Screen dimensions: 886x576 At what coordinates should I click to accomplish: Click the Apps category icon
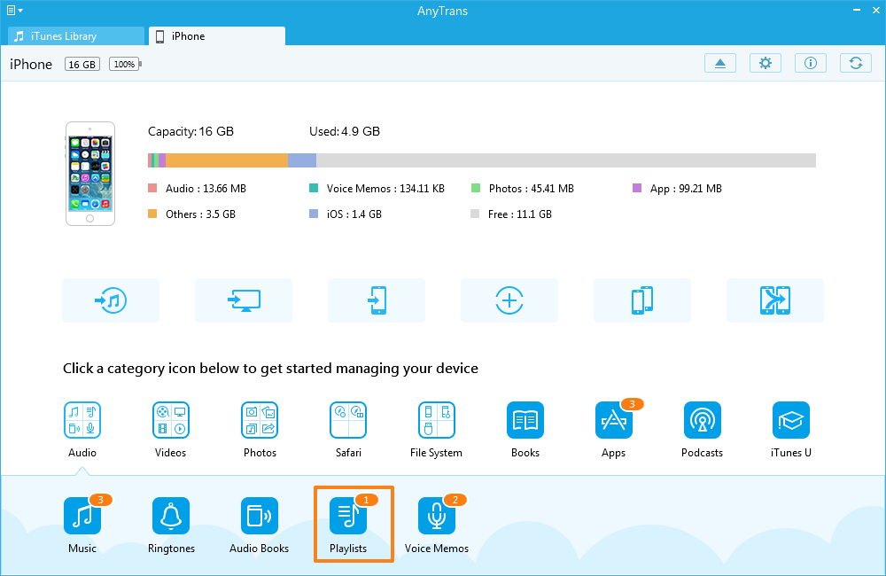coord(614,420)
